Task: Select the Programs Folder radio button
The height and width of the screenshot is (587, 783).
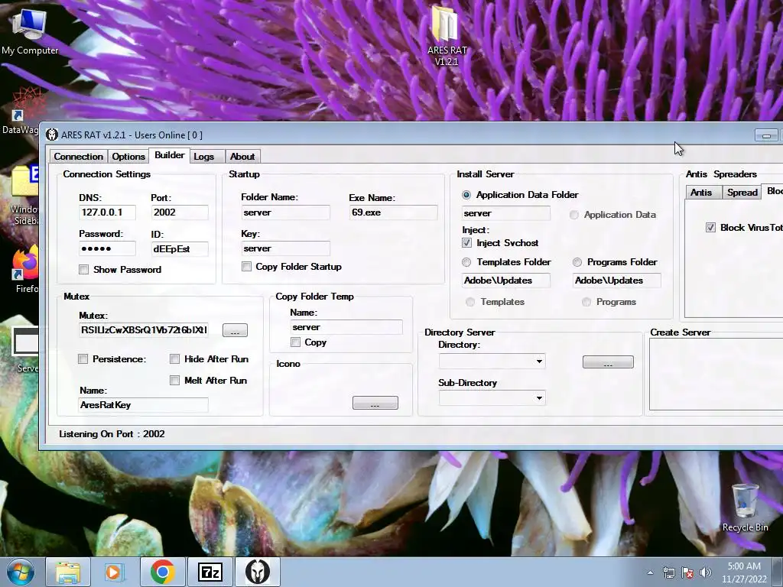Action: tap(577, 262)
